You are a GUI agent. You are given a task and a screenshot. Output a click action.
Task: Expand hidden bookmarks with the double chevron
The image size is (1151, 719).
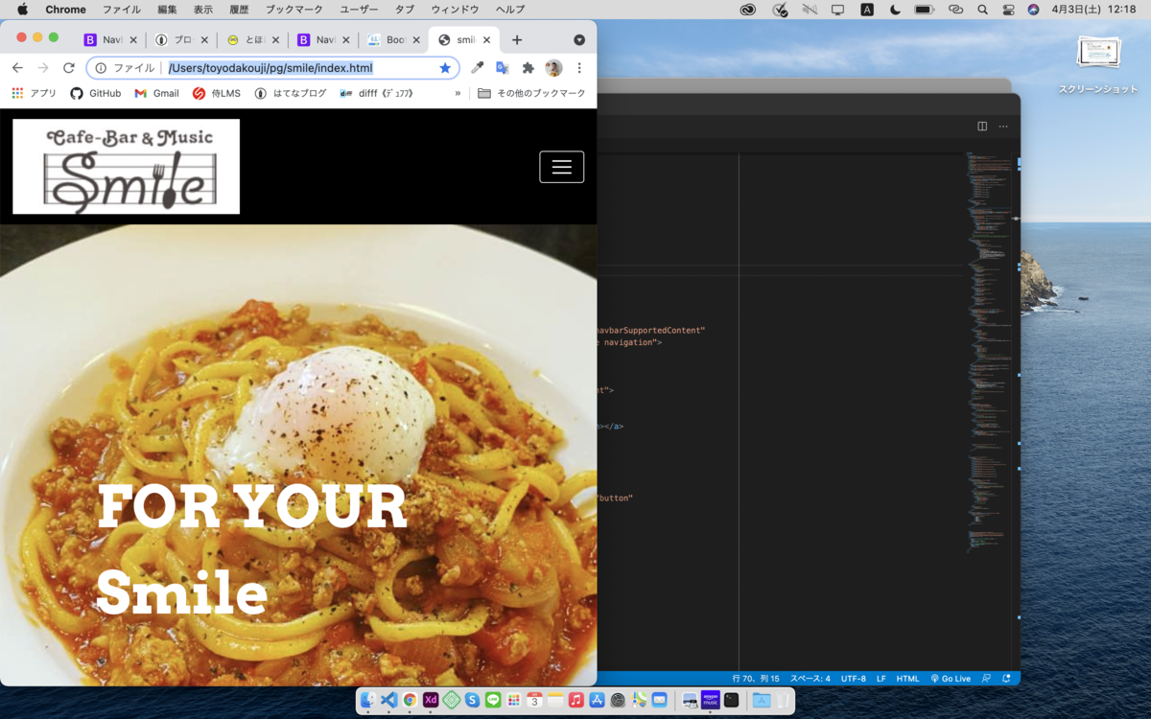[x=458, y=93]
